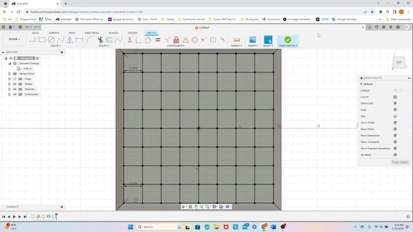This screenshot has height=232, width=413.
Task: Hide the Sketches folder with eye icon
Action: (x=15, y=89)
